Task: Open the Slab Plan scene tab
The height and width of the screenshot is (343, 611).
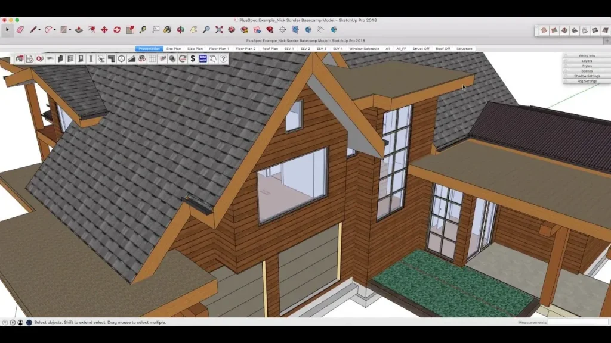Action: (x=195, y=49)
